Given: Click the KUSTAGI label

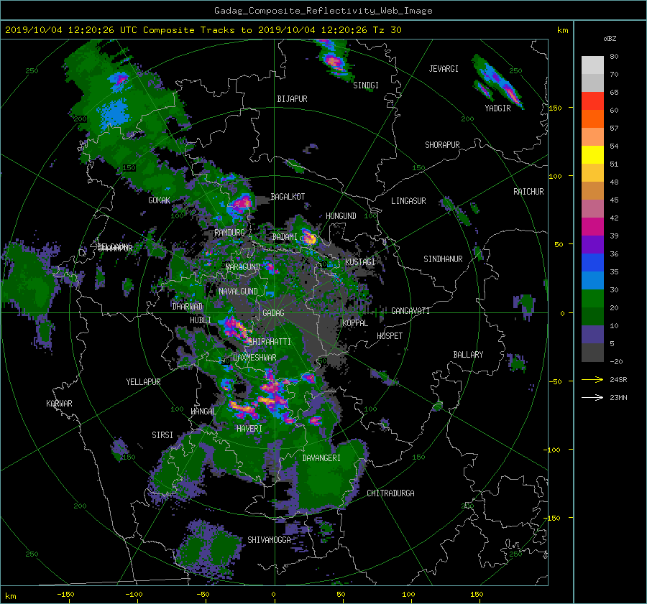Looking at the screenshot, I should (x=360, y=262).
